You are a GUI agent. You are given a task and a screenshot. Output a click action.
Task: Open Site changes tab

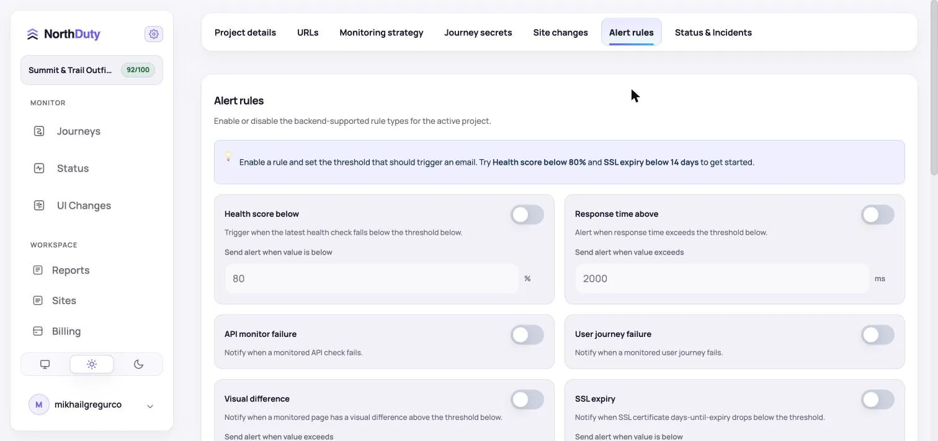[560, 32]
